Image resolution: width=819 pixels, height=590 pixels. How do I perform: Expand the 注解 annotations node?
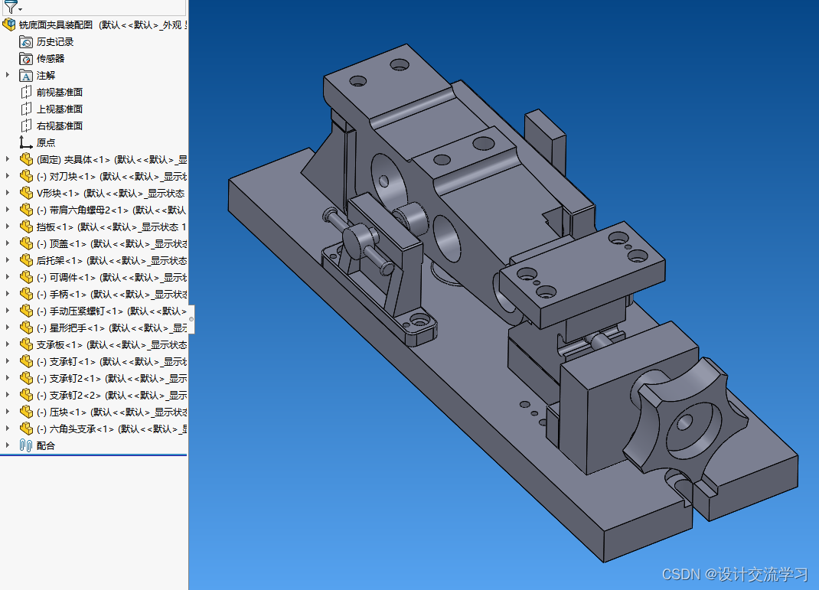click(x=6, y=75)
